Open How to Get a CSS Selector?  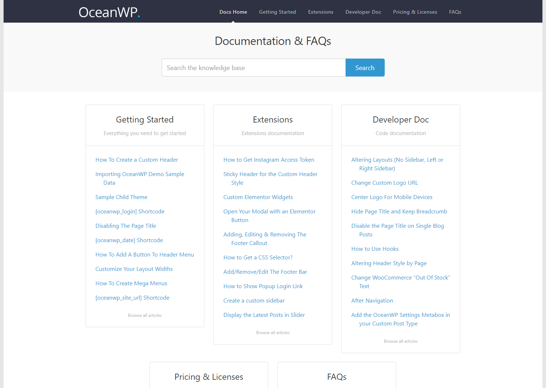point(258,258)
